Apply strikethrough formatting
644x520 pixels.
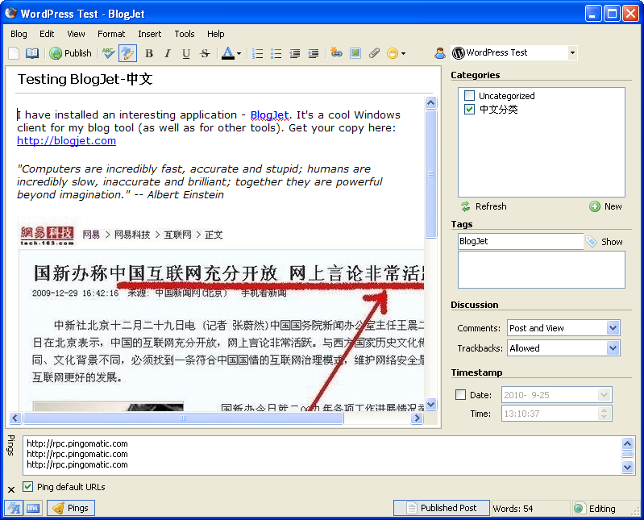click(x=205, y=53)
